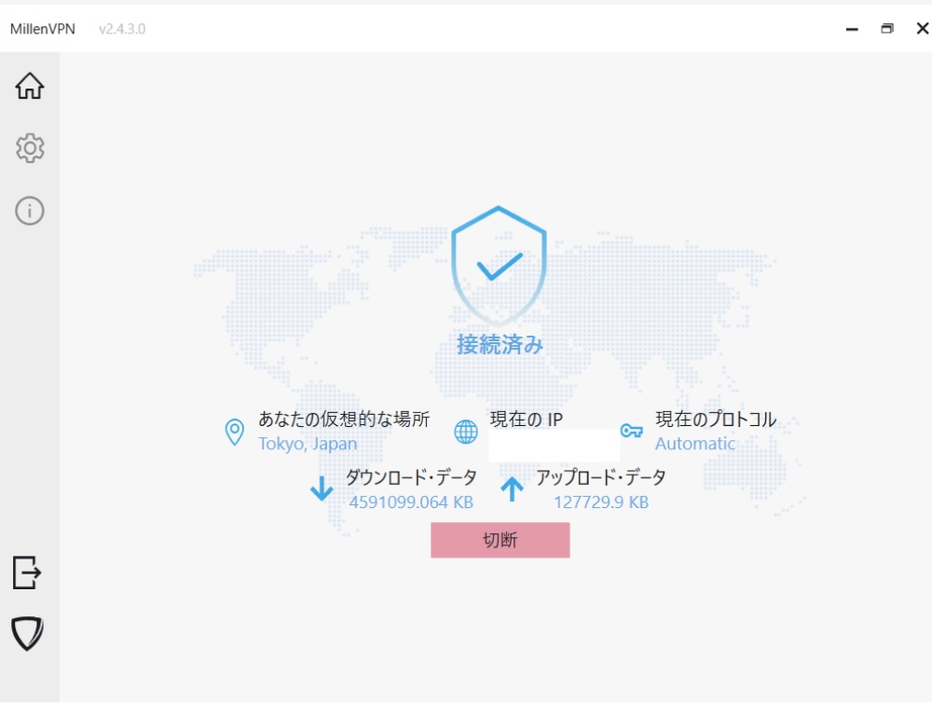Minimize the MillenVPN window
This screenshot has width=932, height=703.
[852, 29]
